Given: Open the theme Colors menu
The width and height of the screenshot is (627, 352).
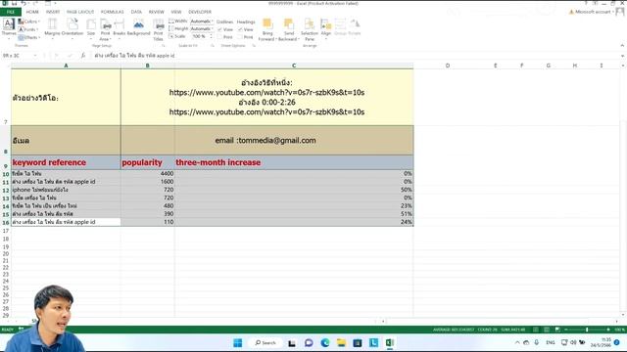Looking at the screenshot, I should point(28,22).
